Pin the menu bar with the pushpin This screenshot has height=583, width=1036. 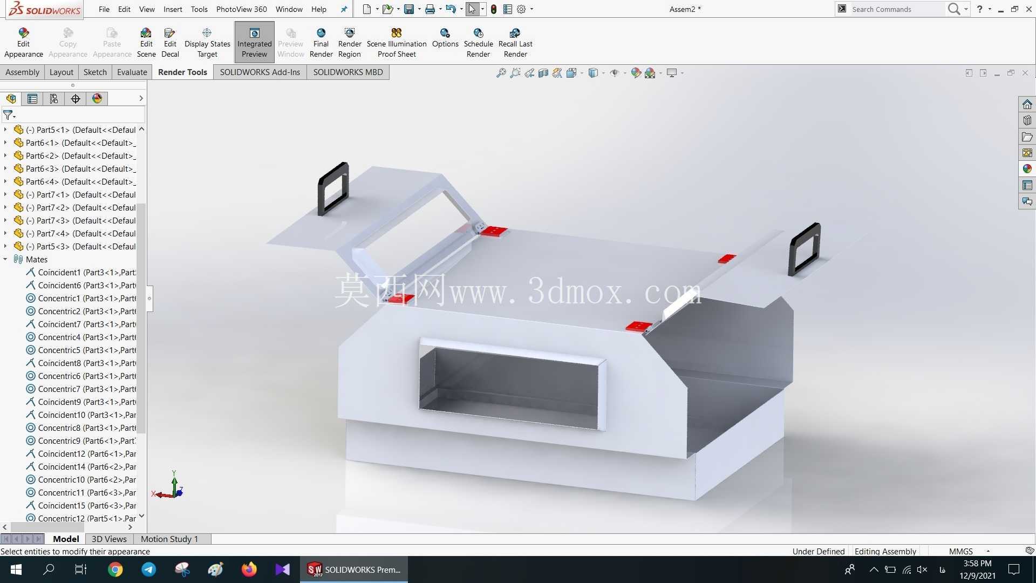[x=344, y=9]
